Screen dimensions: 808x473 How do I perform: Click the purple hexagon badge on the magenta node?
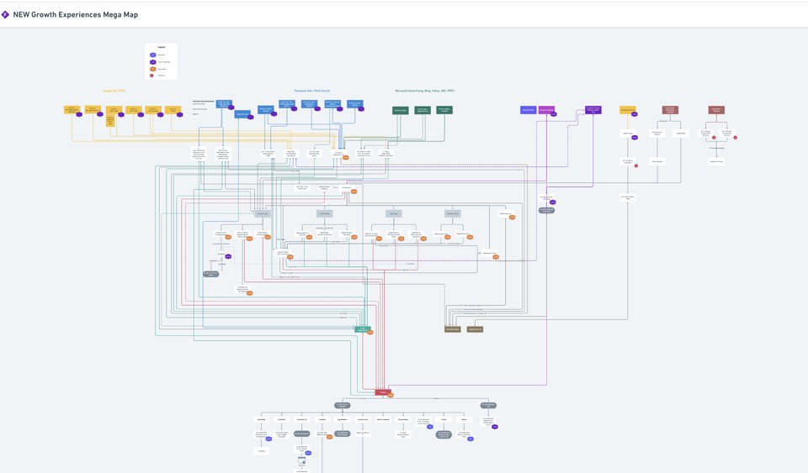coord(554,114)
